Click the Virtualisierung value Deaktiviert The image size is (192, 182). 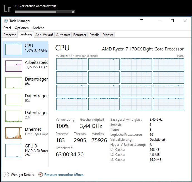click(157, 140)
